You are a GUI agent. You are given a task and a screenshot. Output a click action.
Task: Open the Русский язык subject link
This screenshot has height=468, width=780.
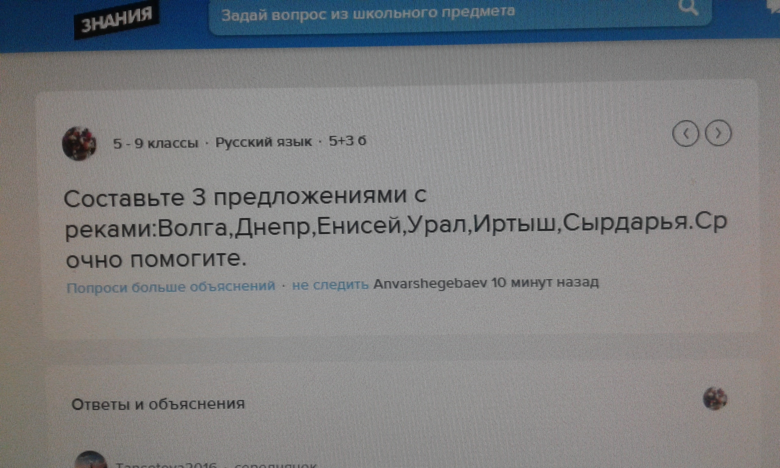click(x=264, y=142)
